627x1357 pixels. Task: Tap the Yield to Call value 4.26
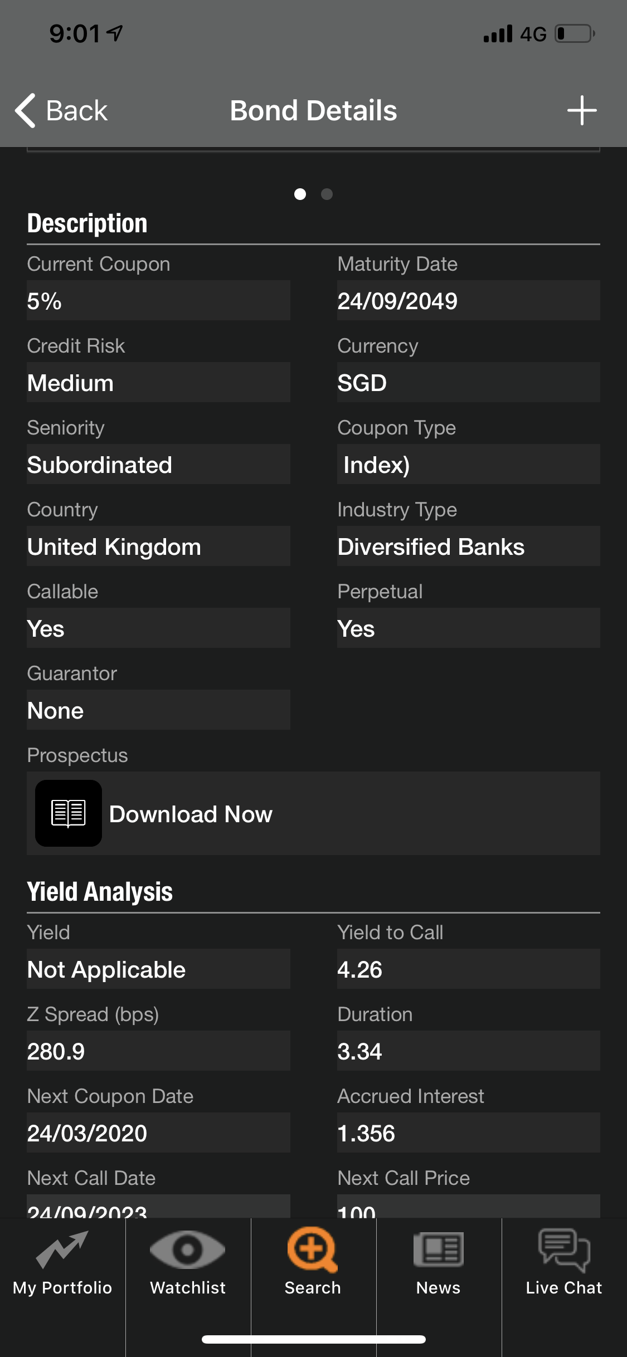(360, 970)
